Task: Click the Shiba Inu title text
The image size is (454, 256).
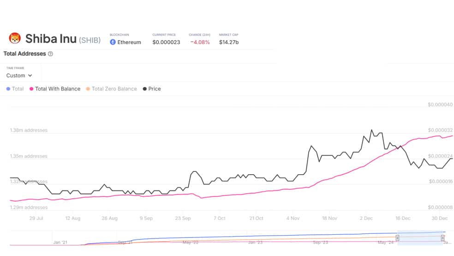Action: click(51, 38)
